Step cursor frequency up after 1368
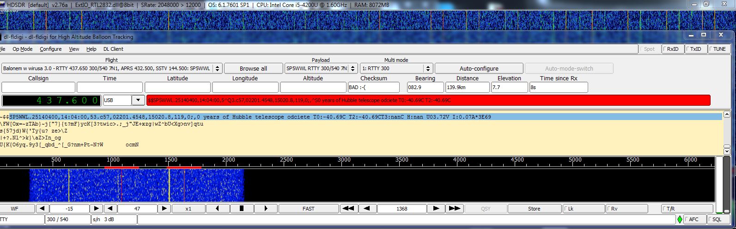This screenshot has width=736, height=229. click(x=436, y=209)
